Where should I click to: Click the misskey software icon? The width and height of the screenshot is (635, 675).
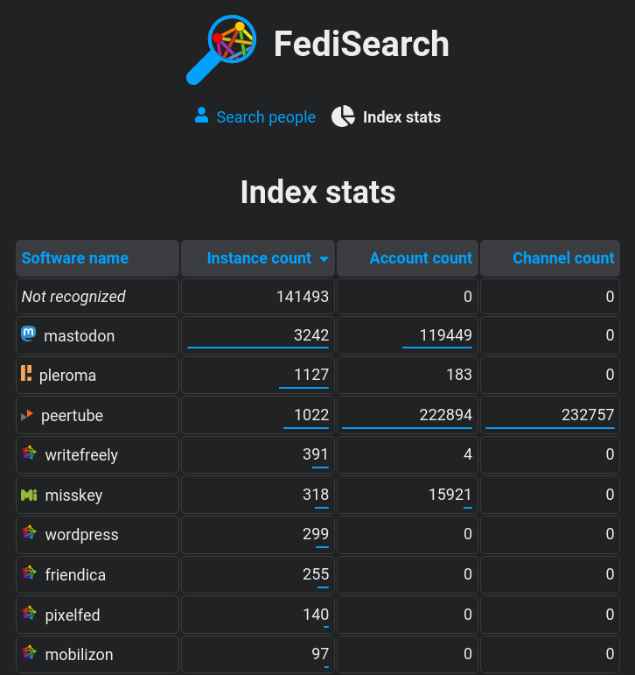(29, 495)
